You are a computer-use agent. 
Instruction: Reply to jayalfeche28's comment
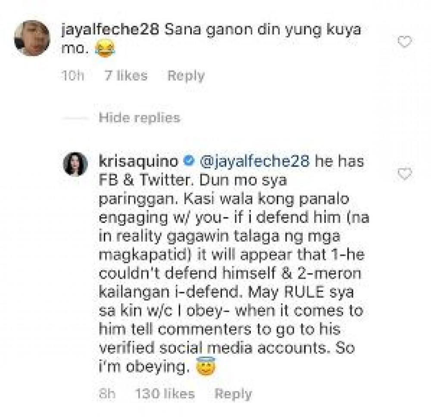click(x=186, y=76)
